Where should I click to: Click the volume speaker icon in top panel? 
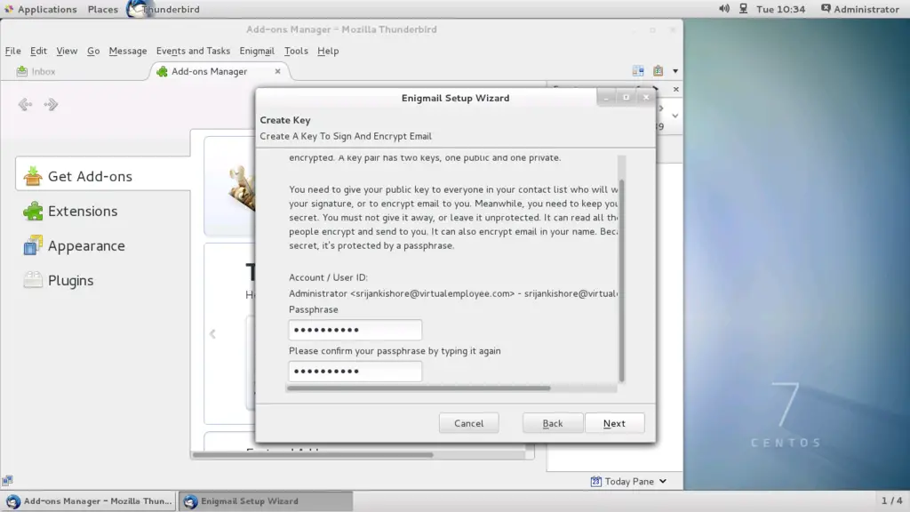click(x=724, y=9)
